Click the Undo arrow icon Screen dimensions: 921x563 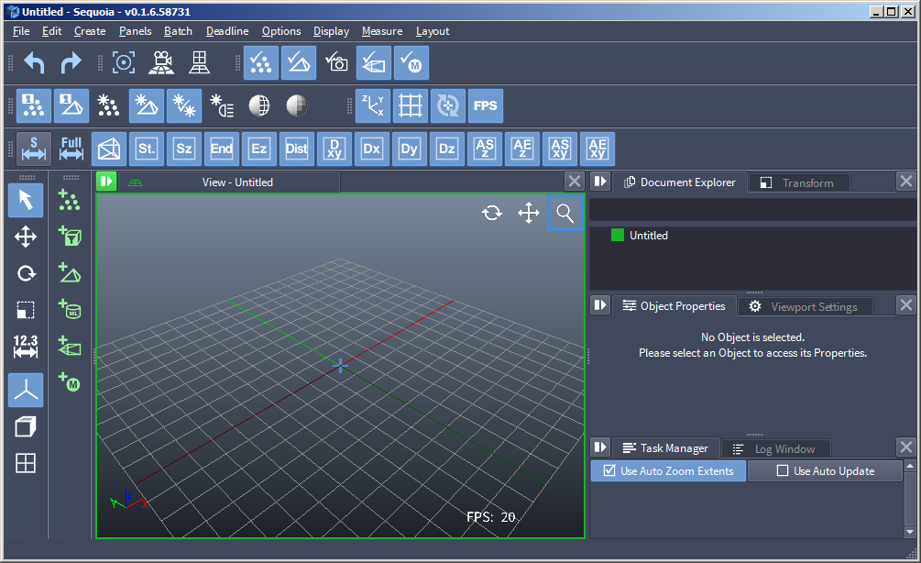(34, 63)
